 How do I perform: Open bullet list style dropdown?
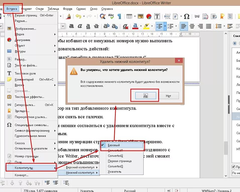pyautogui.click(x=165, y=26)
